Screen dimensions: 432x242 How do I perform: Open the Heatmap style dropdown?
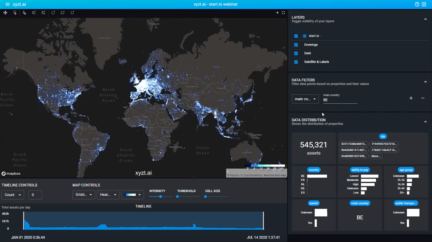click(x=108, y=195)
